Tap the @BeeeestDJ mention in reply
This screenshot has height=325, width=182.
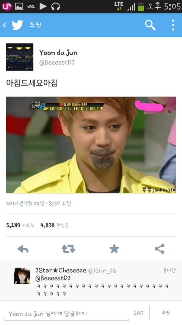coord(53,278)
